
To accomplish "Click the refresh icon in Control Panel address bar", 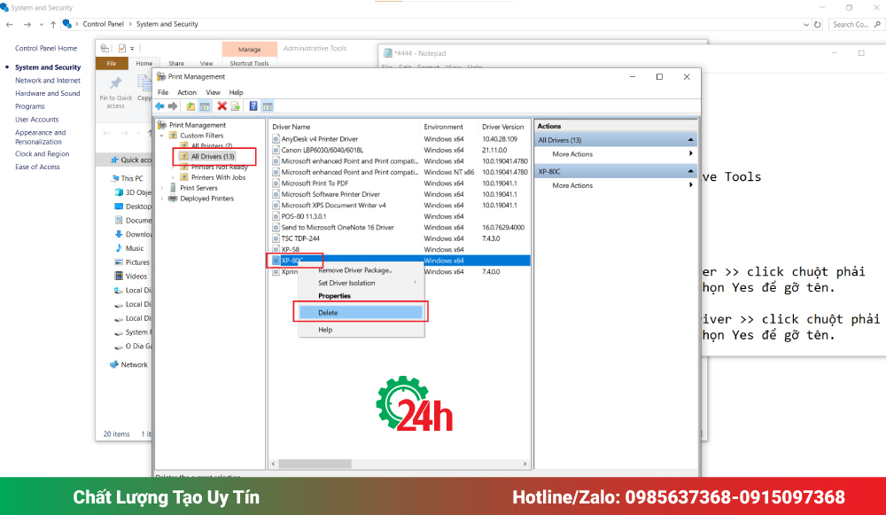I will (x=818, y=24).
